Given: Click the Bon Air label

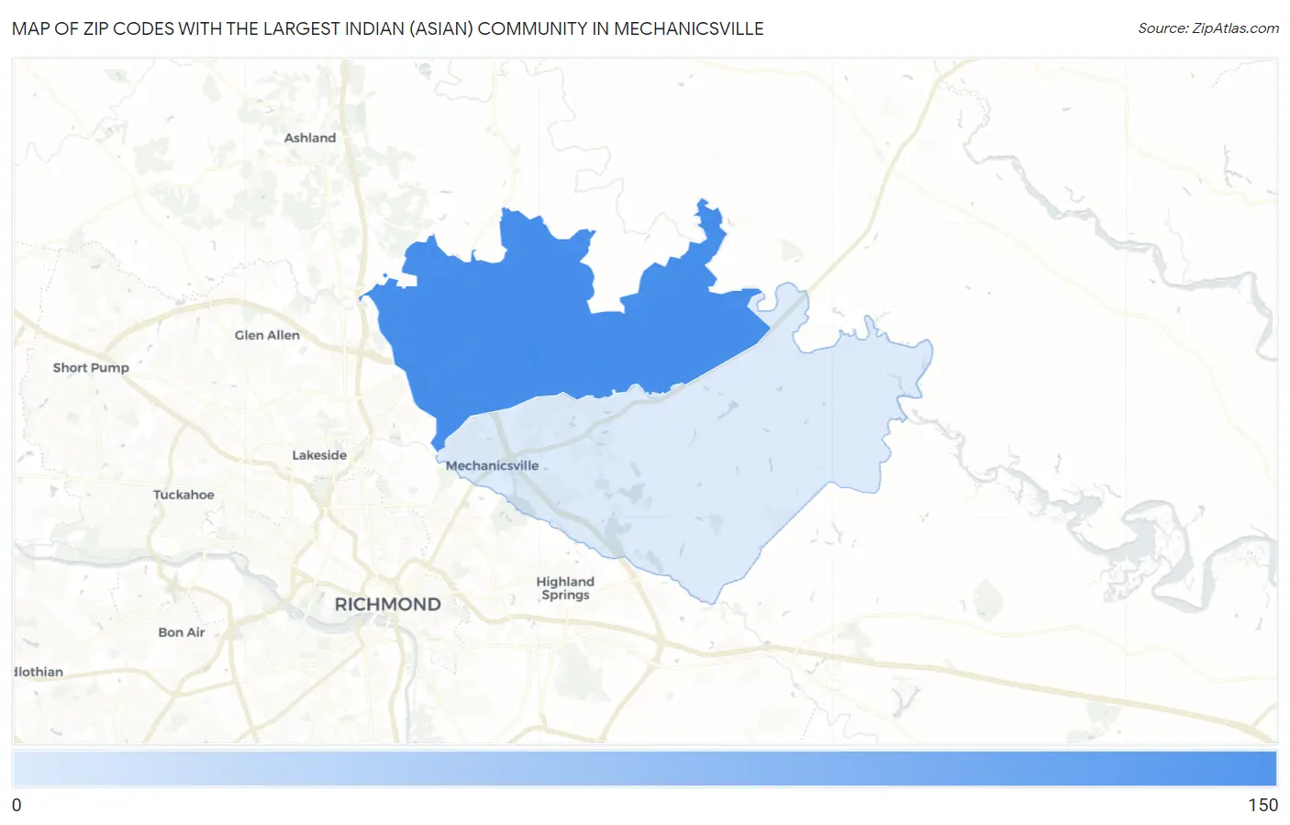Looking at the screenshot, I should pos(182,632).
